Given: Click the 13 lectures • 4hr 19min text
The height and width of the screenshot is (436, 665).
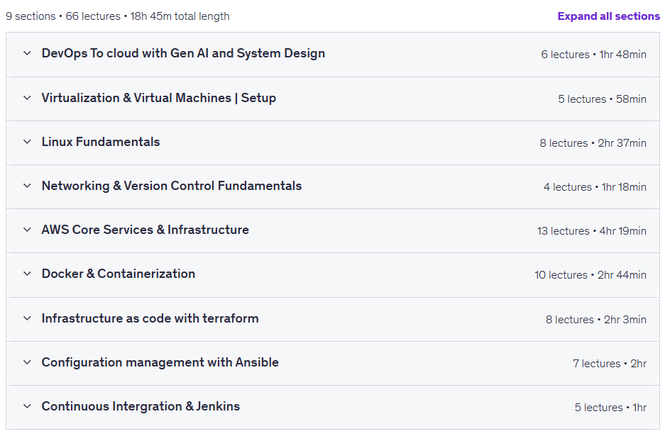Looking at the screenshot, I should (592, 231).
